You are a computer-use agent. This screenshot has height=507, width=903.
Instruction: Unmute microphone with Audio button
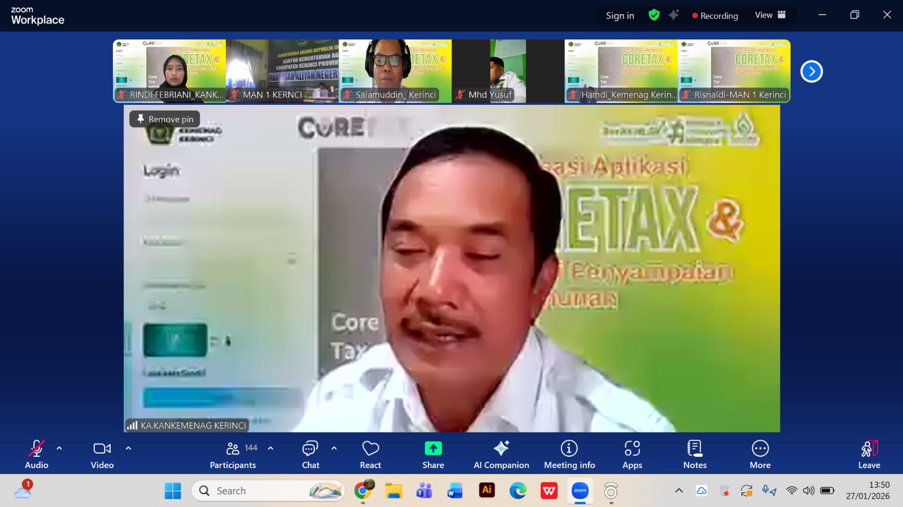37,455
